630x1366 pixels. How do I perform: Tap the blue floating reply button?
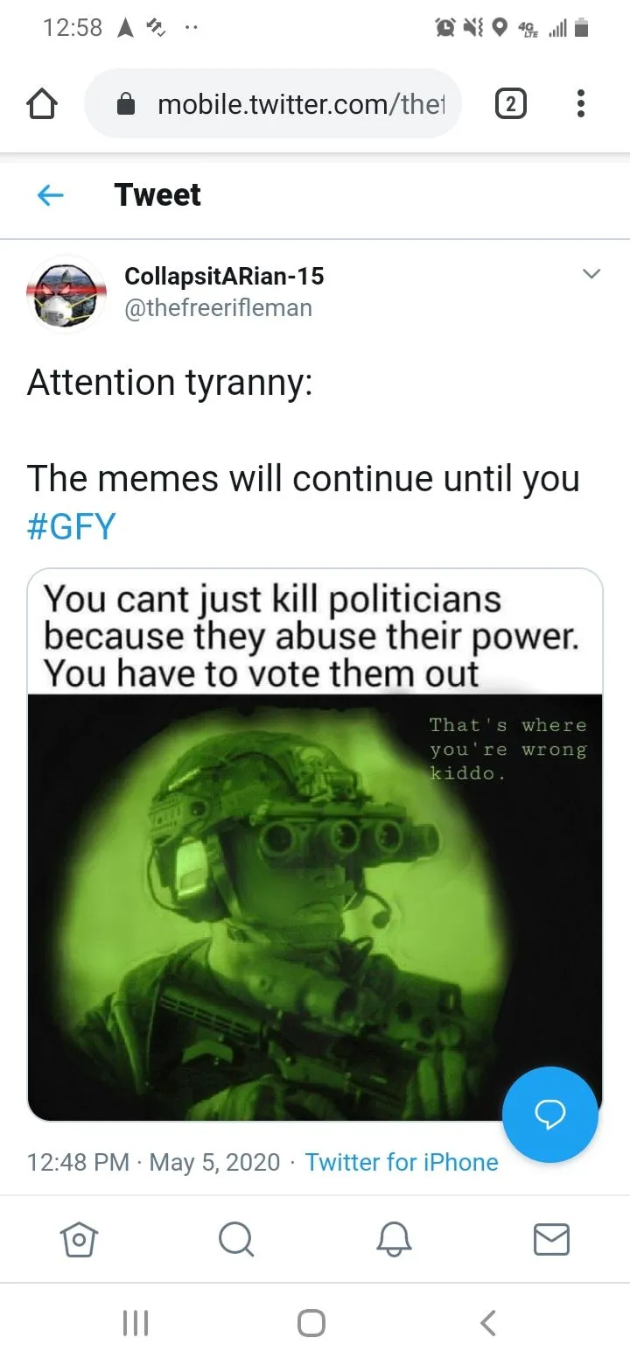coord(550,1114)
